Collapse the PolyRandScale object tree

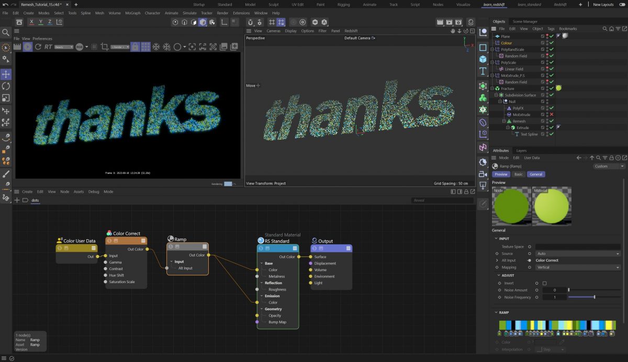click(492, 50)
